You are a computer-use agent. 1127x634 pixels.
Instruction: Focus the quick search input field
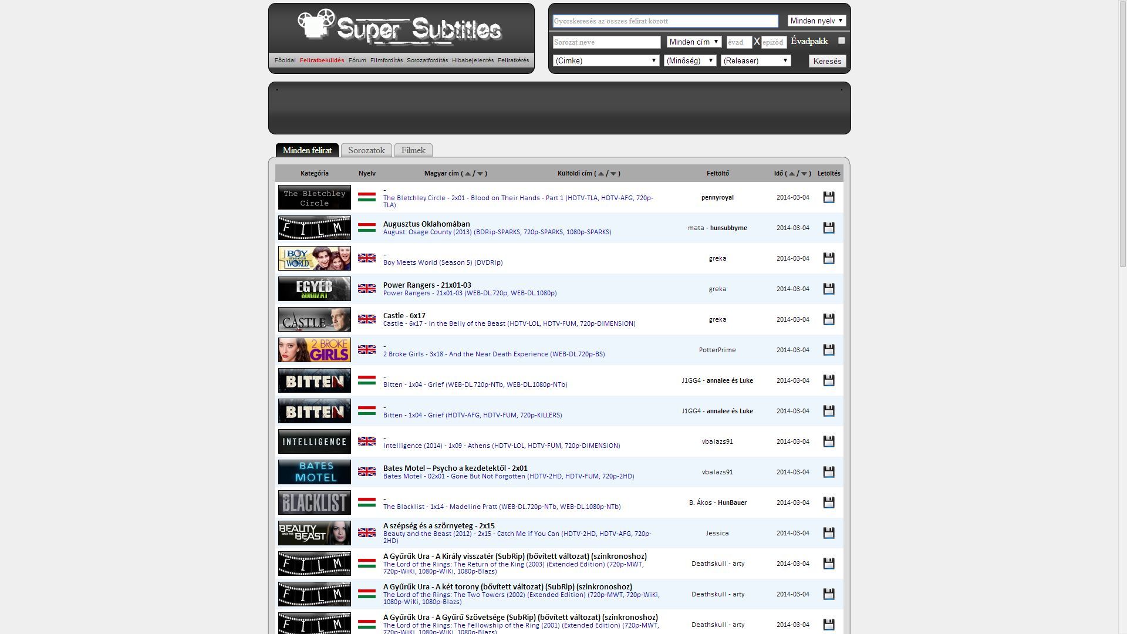pos(665,21)
